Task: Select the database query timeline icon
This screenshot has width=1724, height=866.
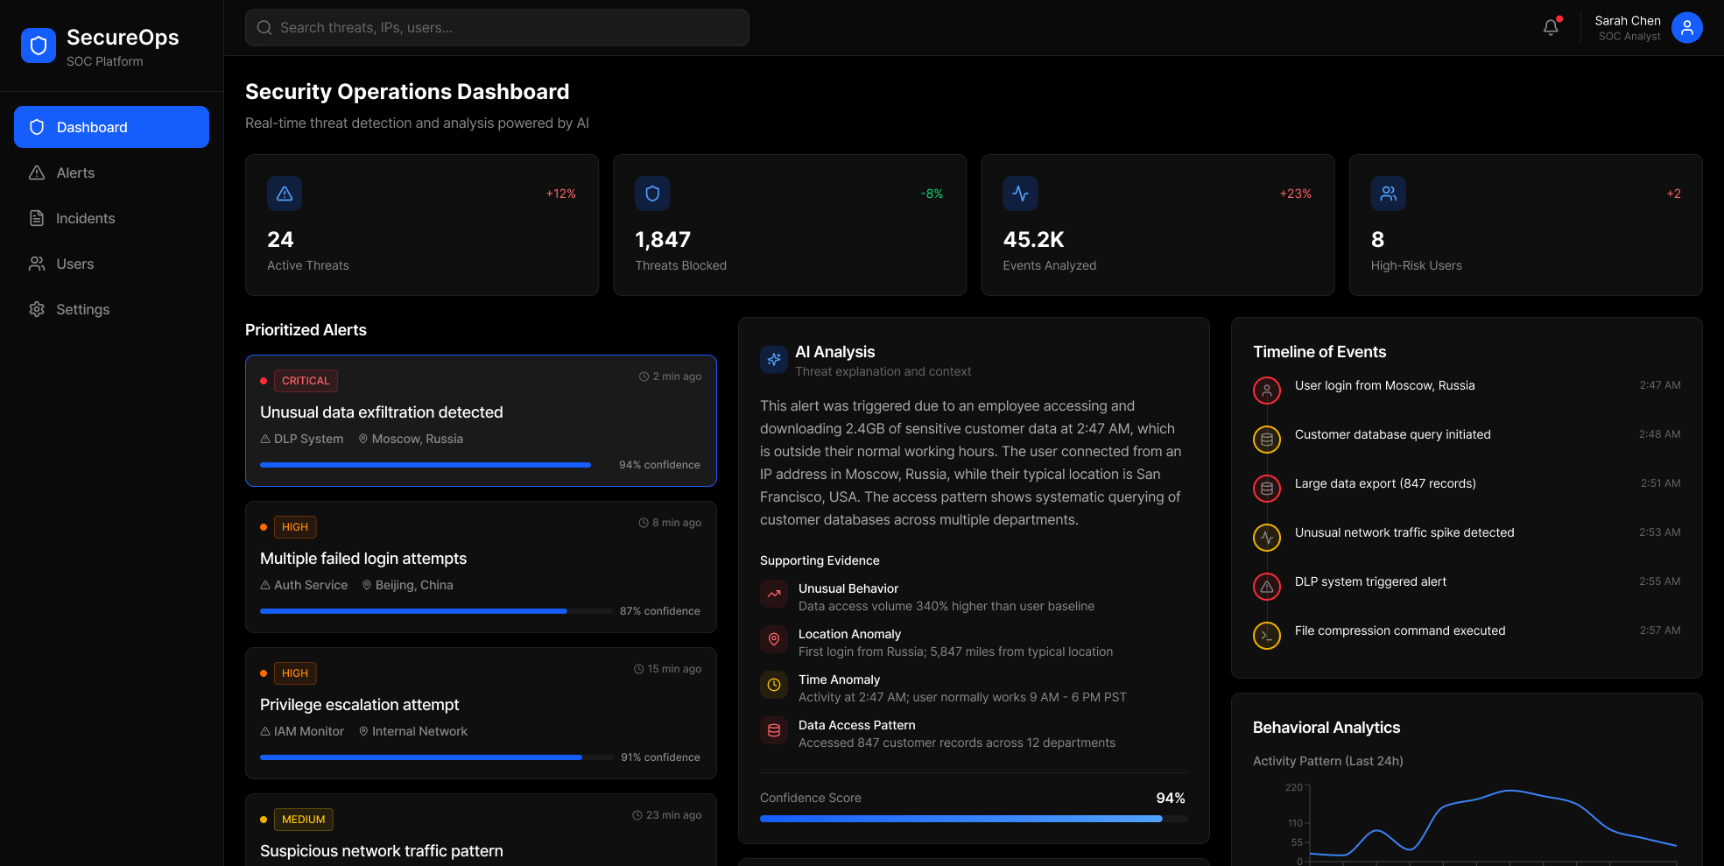Action: [x=1267, y=440]
